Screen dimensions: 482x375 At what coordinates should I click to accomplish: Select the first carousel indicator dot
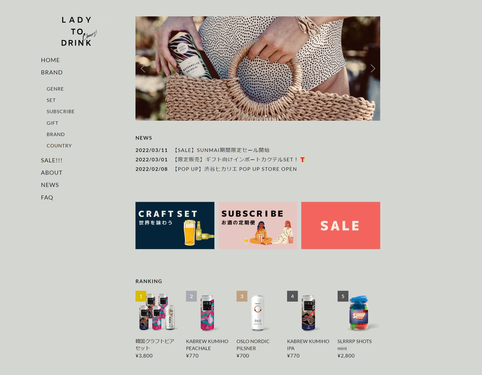tap(242, 116)
